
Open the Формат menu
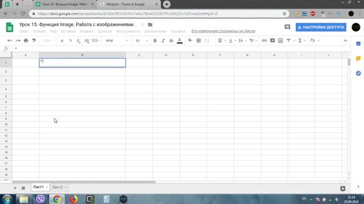click(86, 31)
